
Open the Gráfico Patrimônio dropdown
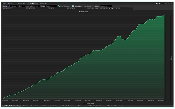point(106,6)
